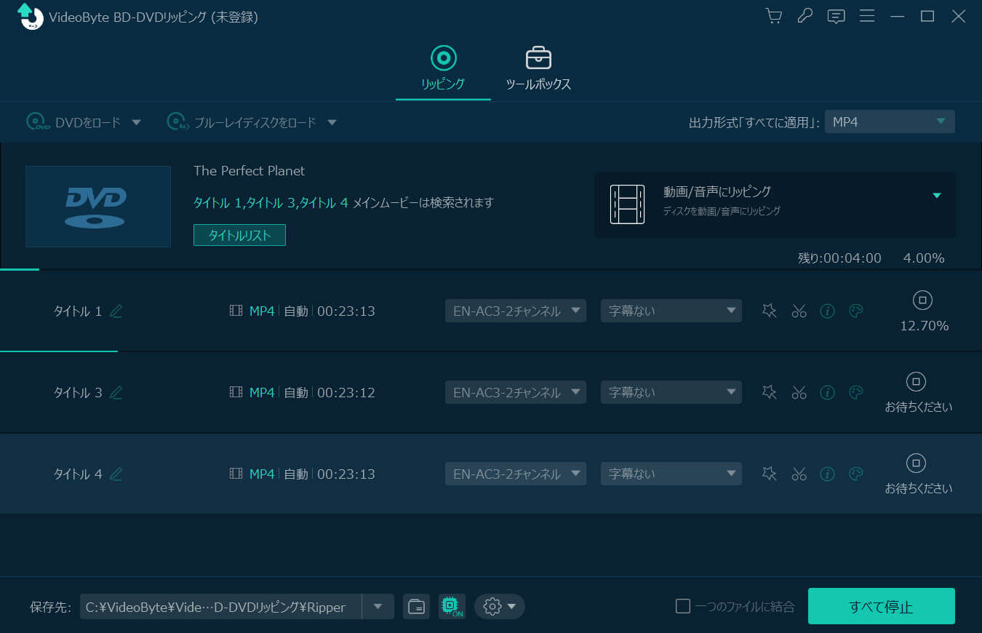Stop ripping of タイトル 1

click(924, 300)
